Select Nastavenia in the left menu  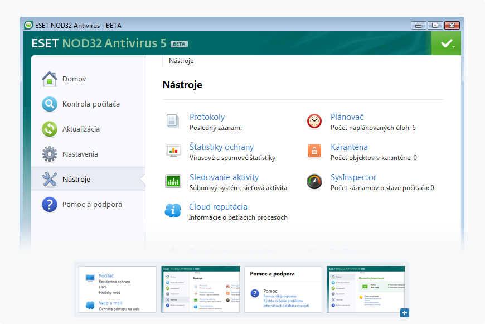[80, 154]
